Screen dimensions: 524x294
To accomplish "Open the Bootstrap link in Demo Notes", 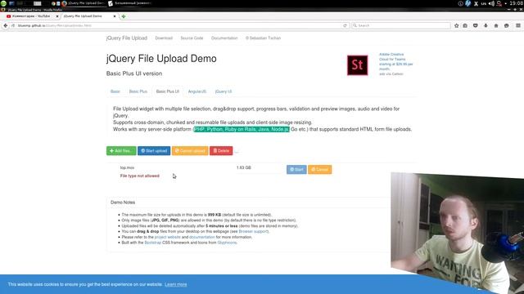I will [153, 243].
